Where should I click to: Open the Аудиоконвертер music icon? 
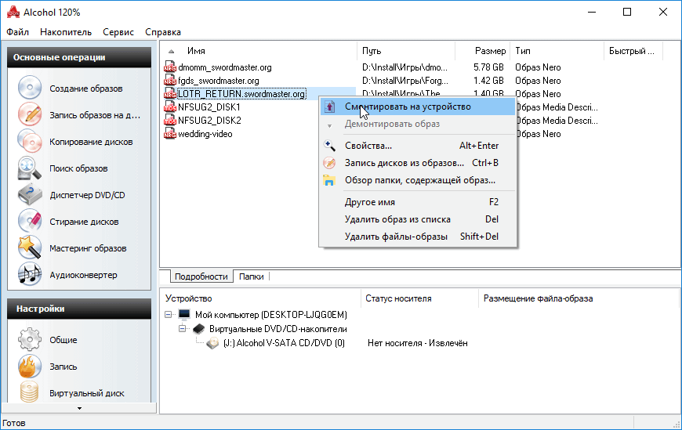30,275
